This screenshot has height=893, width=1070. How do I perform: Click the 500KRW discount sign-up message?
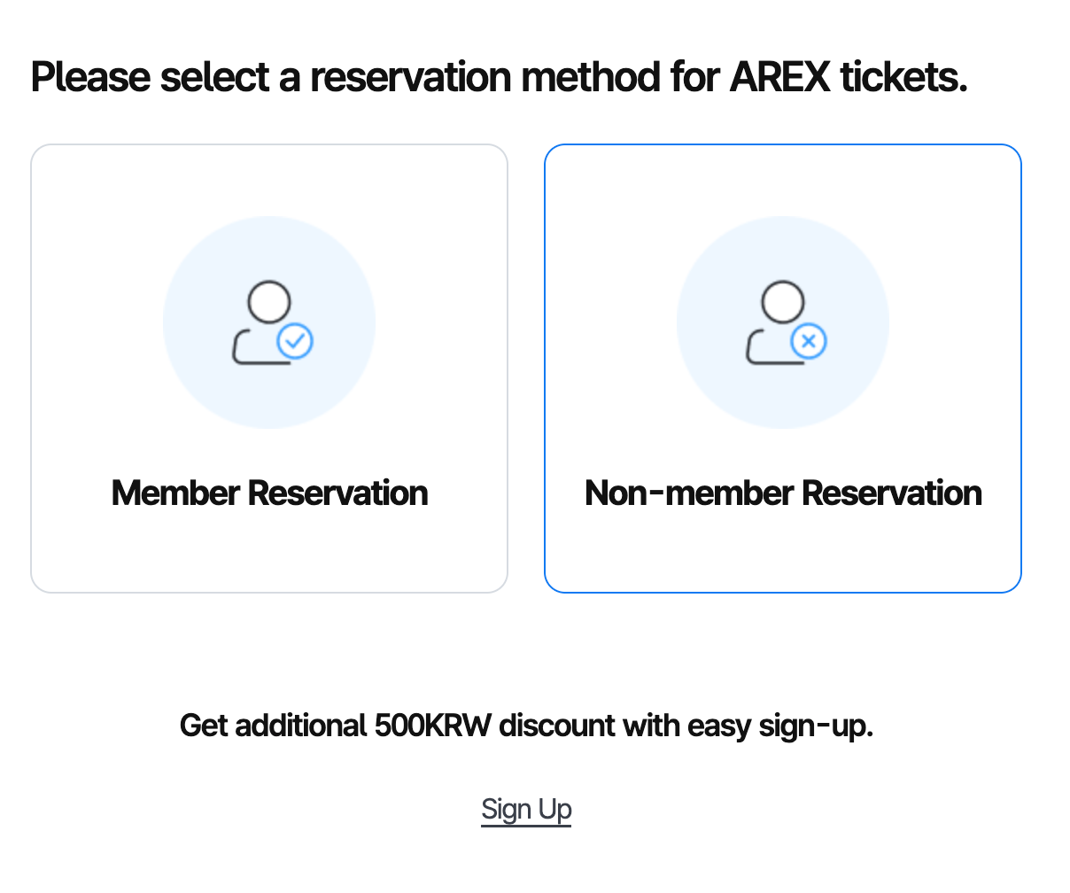(x=526, y=726)
